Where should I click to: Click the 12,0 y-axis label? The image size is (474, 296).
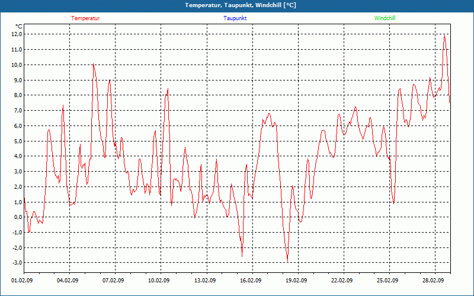[x=17, y=34]
